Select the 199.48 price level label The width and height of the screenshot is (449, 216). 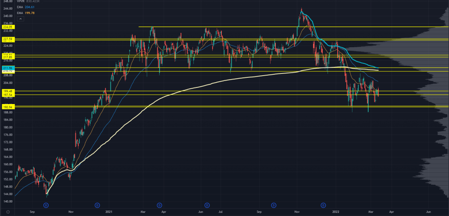point(7,91)
